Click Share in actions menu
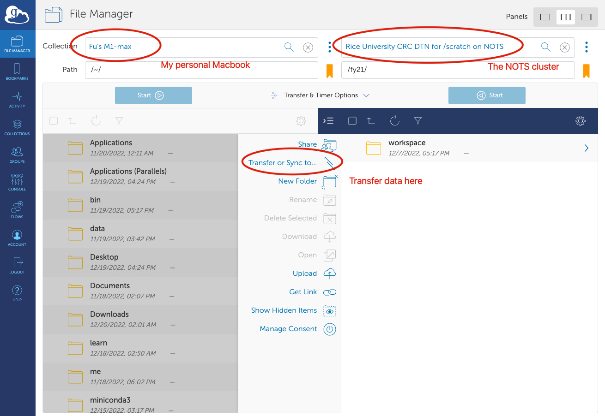This screenshot has height=416, width=605. tap(317, 145)
